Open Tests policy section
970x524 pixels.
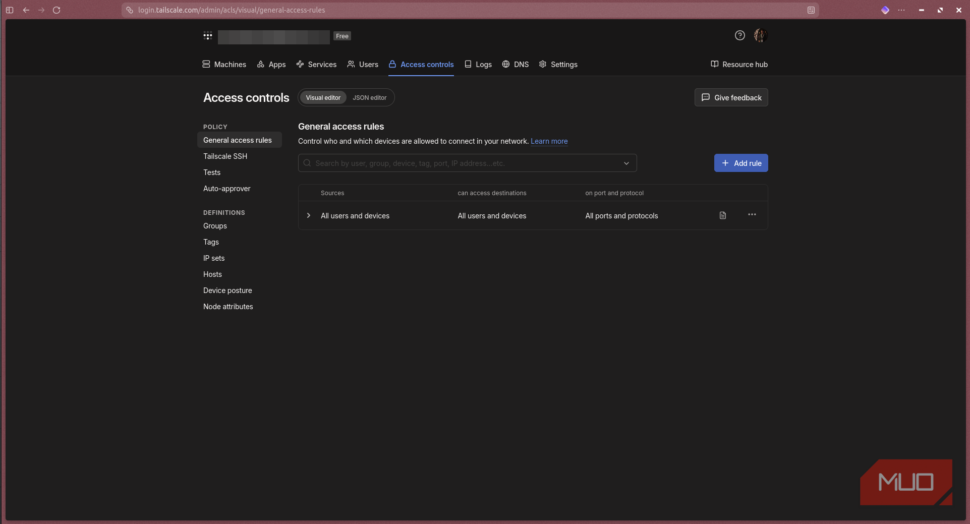pyautogui.click(x=212, y=172)
